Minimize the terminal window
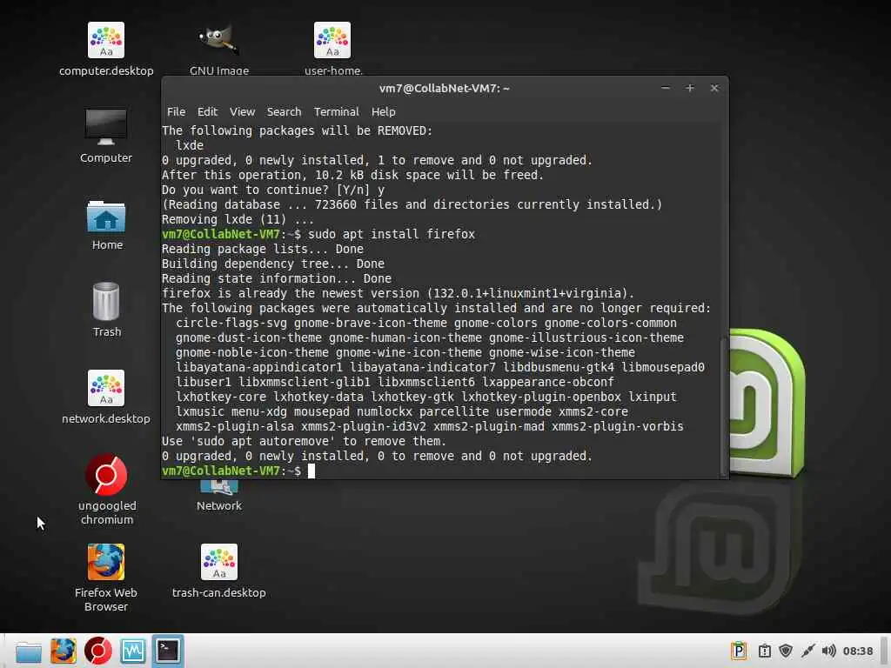 [x=666, y=88]
